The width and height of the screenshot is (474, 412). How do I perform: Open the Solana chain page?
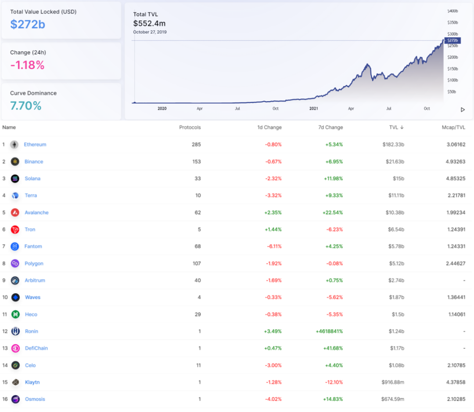point(32,179)
